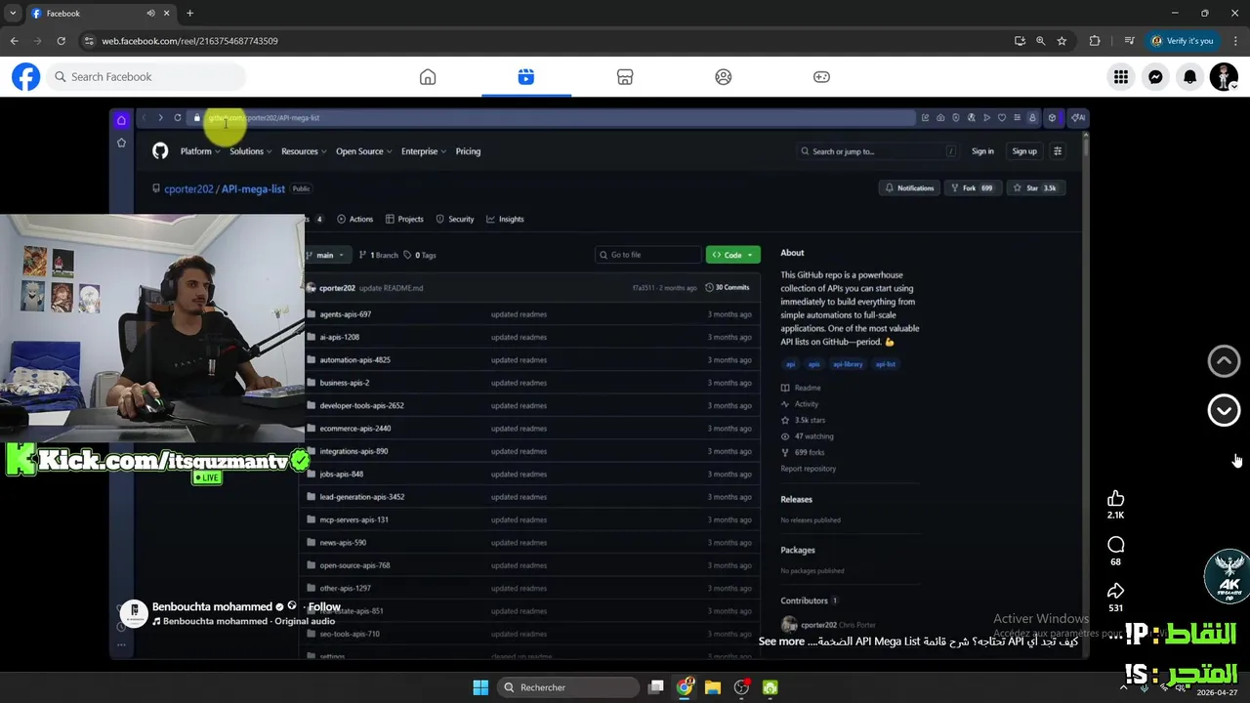Viewport: 1250px width, 703px height.
Task: Open the media controls icon
Action: [1129, 41]
